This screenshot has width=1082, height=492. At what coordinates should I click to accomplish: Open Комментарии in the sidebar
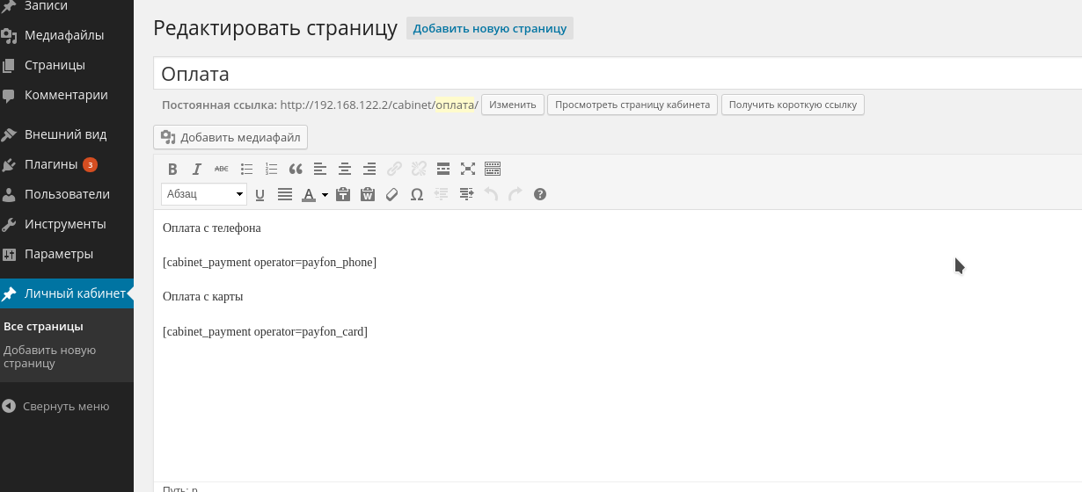pos(66,95)
